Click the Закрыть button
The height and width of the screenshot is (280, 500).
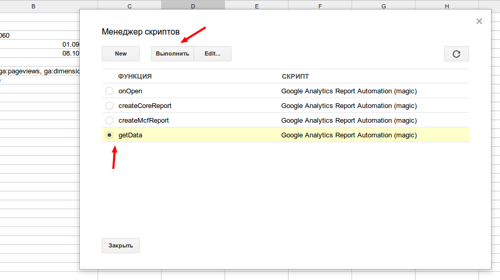point(121,245)
